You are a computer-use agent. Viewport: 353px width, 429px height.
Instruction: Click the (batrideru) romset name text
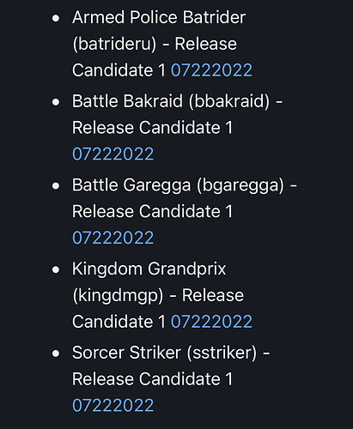click(114, 45)
